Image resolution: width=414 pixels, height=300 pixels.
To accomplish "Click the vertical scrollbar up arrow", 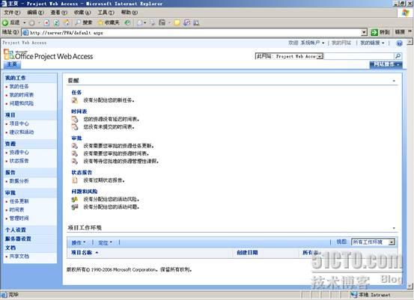I will tap(410, 42).
